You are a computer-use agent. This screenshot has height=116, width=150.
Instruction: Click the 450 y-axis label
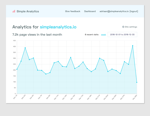coord(14,40)
